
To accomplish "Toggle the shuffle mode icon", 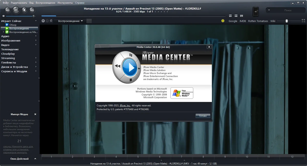I will pos(236,16).
